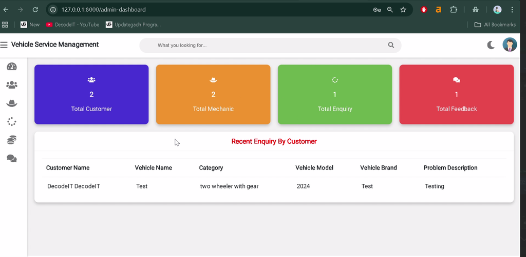
Task: Select the 'Test' vehicle name cell
Action: pos(142,186)
